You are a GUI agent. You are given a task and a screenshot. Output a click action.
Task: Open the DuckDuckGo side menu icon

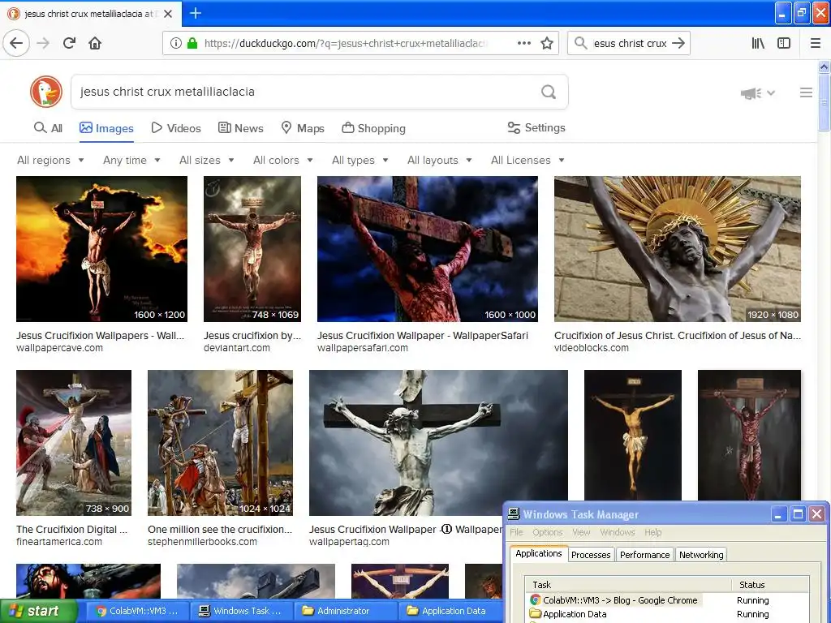point(806,92)
